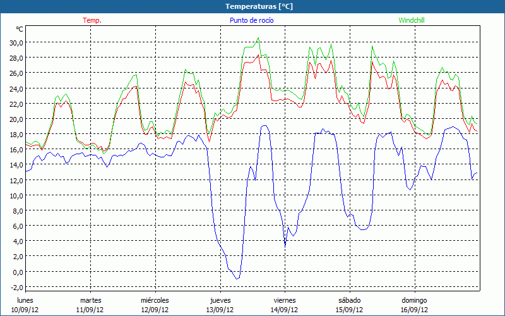This screenshot has width=505, height=316.
Task: Click the 16/09/12 date label
Action: 414,310
